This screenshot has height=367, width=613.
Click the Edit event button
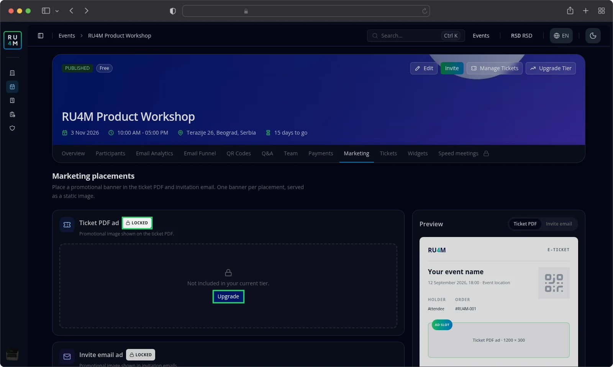point(424,68)
